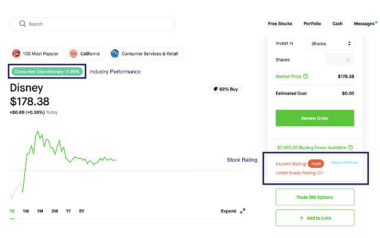Click the Disney price line chart
Screen dimensions: 380x238
[x=62, y=165]
